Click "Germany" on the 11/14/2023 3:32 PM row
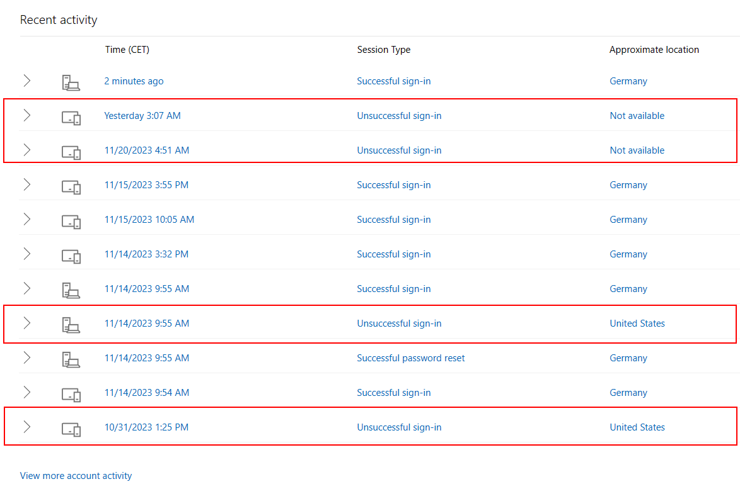This screenshot has width=740, height=501. click(628, 254)
